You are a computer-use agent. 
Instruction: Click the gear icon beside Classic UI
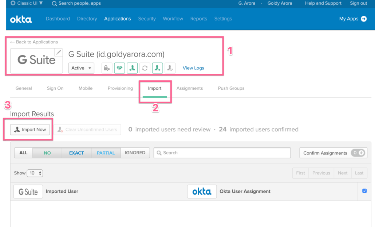[13, 3]
